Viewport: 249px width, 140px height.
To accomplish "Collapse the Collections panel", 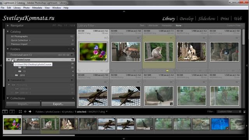I will point(8,98).
